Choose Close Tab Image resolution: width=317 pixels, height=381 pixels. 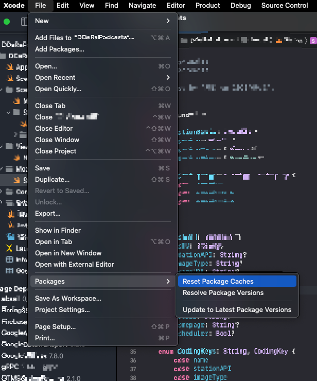tap(103, 106)
